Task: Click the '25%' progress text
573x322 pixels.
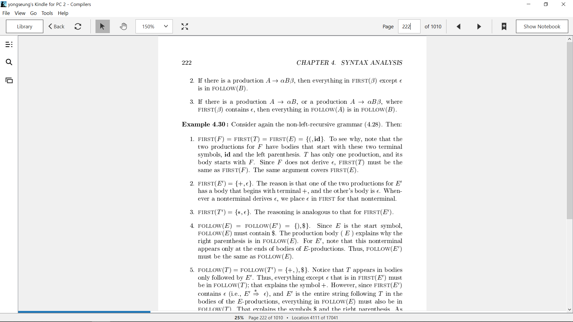Action: click(239, 318)
